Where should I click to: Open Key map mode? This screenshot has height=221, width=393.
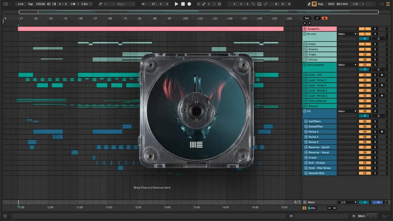pos(321,4)
